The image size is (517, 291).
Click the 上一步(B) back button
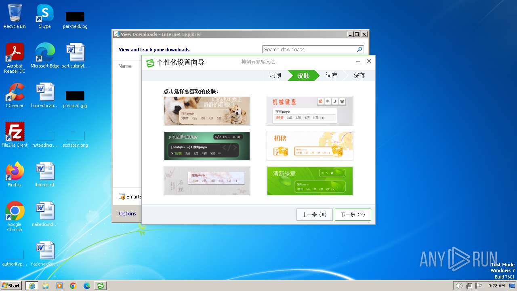coord(315,215)
